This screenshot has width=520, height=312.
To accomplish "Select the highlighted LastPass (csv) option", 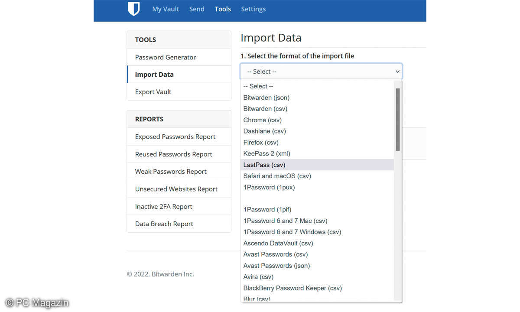I will tap(317, 165).
